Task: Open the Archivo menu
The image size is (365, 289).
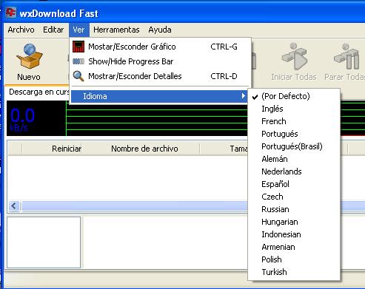Action: click(21, 30)
